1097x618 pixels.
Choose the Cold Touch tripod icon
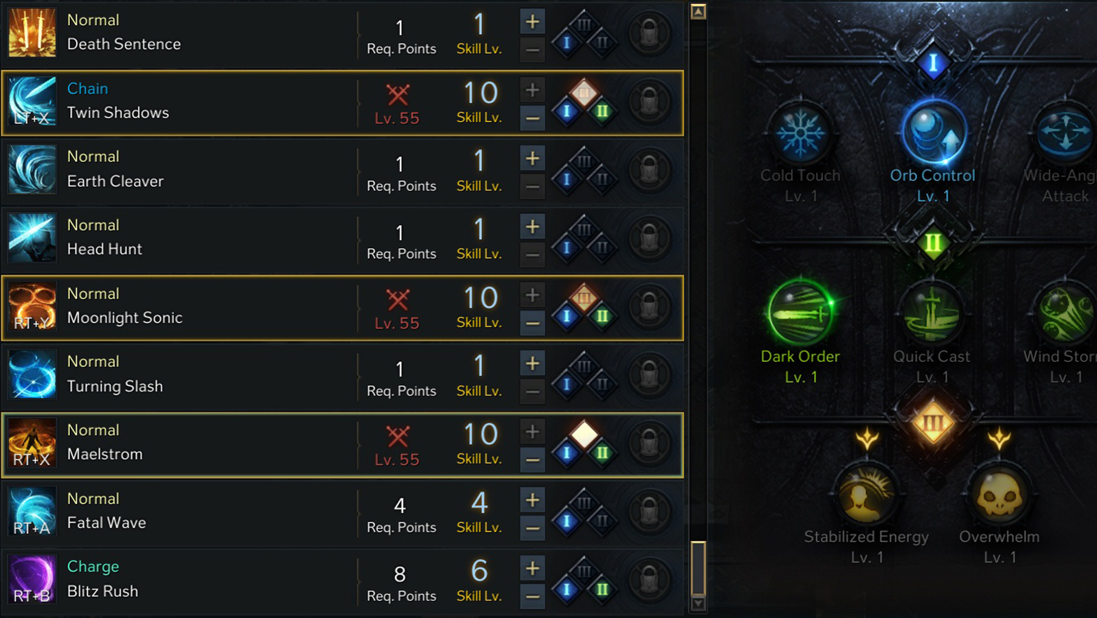coord(800,133)
